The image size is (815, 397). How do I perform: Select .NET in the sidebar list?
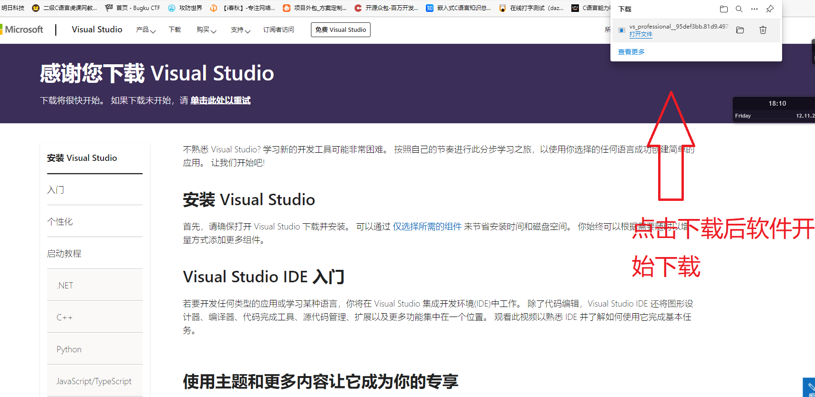(x=95, y=285)
